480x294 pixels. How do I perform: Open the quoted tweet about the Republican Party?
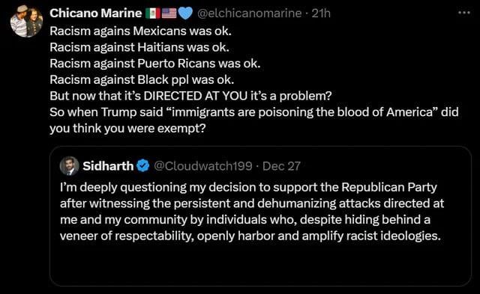pyautogui.click(x=252, y=211)
